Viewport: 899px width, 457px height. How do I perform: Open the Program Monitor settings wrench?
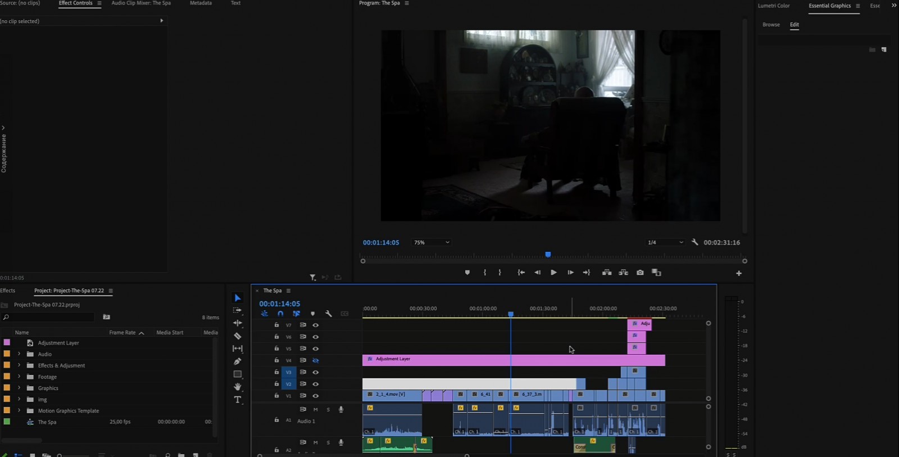click(695, 242)
